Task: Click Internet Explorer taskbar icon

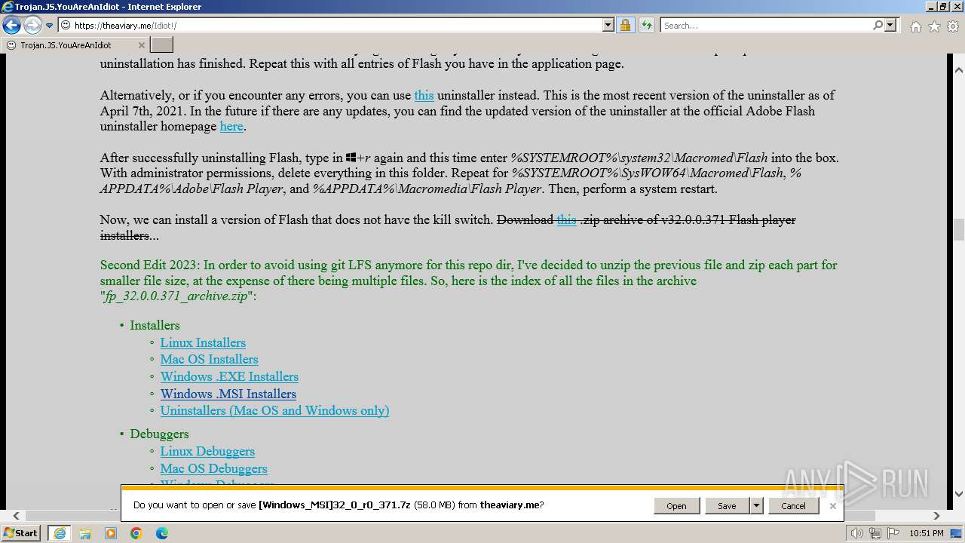Action: tap(60, 533)
